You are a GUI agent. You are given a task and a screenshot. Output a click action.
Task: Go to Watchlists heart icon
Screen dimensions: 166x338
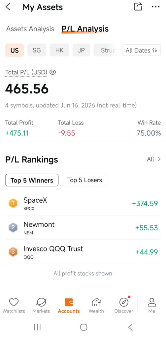pos(14,302)
